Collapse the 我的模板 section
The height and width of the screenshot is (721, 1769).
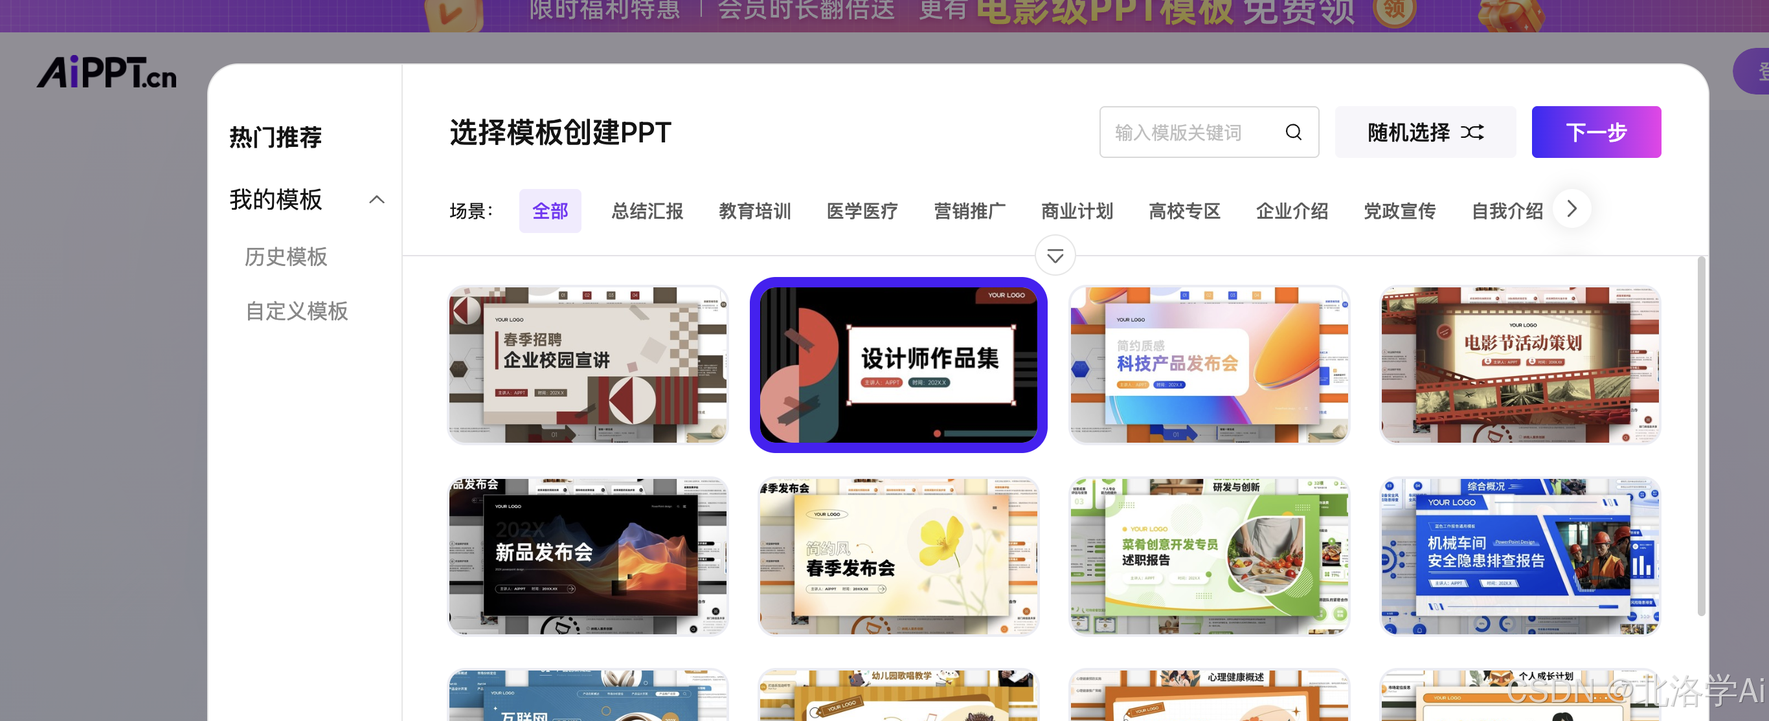click(376, 200)
